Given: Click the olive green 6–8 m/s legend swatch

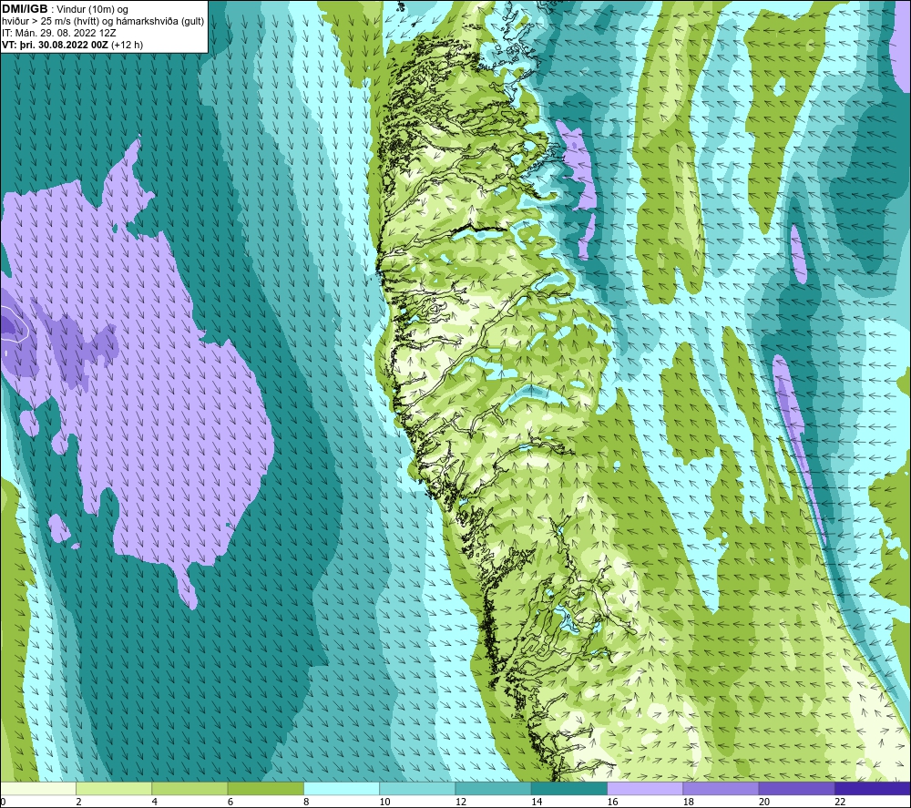Looking at the screenshot, I should click(x=265, y=788).
